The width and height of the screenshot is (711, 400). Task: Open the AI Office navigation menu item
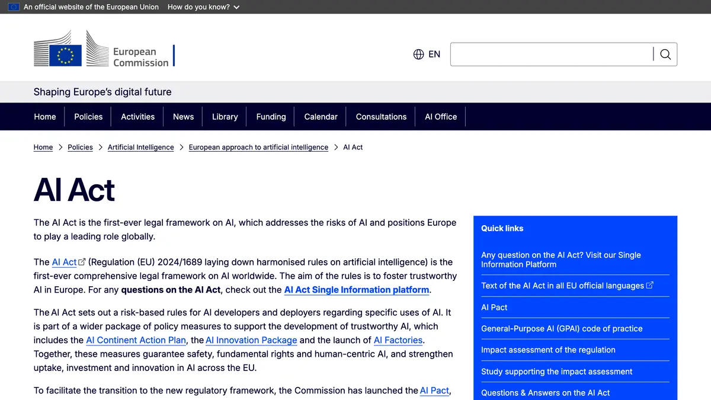tap(441, 117)
